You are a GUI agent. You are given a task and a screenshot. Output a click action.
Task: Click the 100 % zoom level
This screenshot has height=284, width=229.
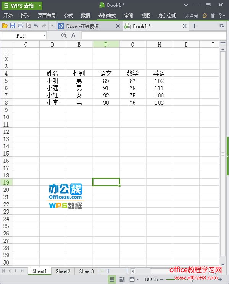coord(151,279)
